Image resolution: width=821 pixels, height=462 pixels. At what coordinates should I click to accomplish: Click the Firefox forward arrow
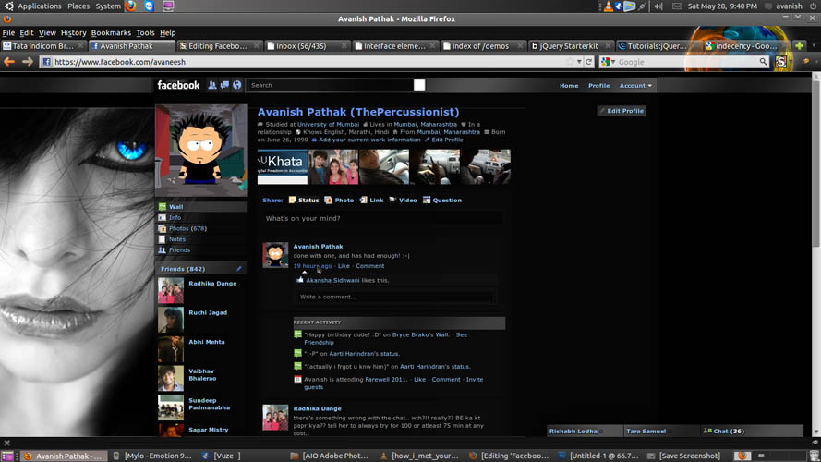(x=27, y=62)
